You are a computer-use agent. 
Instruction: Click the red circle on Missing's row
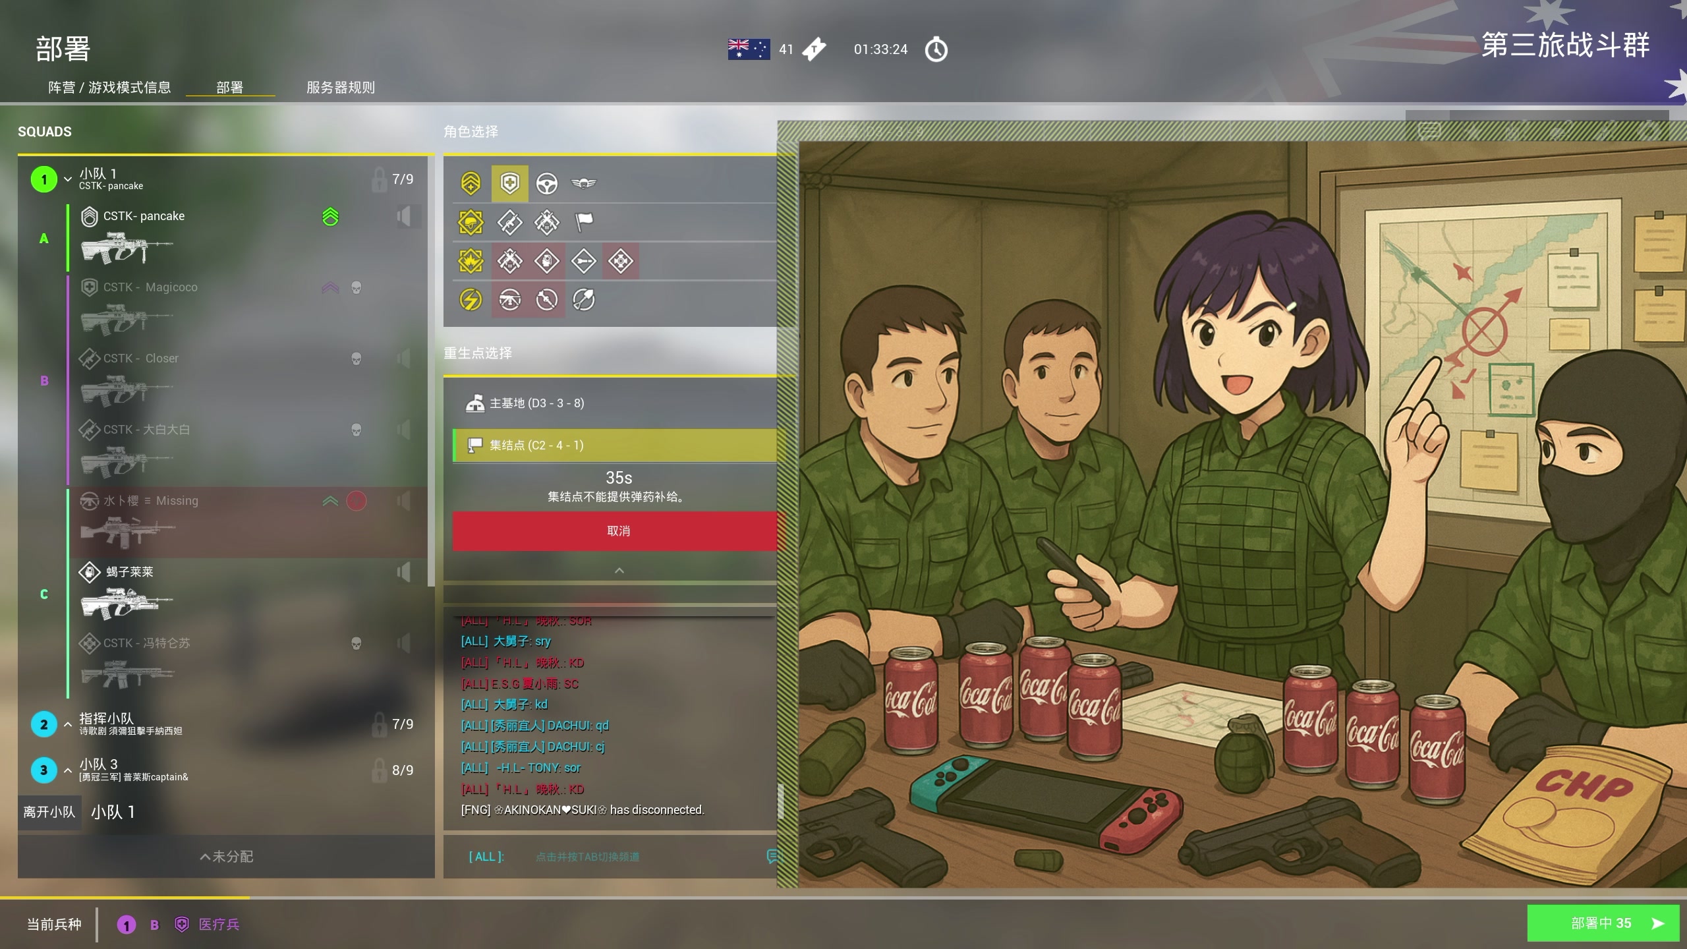click(x=356, y=501)
